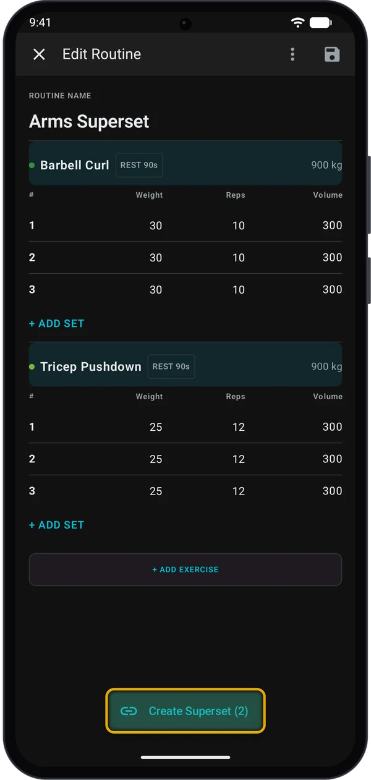Open the three-dot overflow menu
The height and width of the screenshot is (780, 371).
point(292,54)
